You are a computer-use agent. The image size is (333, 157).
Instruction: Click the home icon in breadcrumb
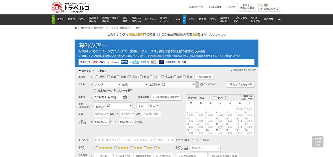point(76,28)
